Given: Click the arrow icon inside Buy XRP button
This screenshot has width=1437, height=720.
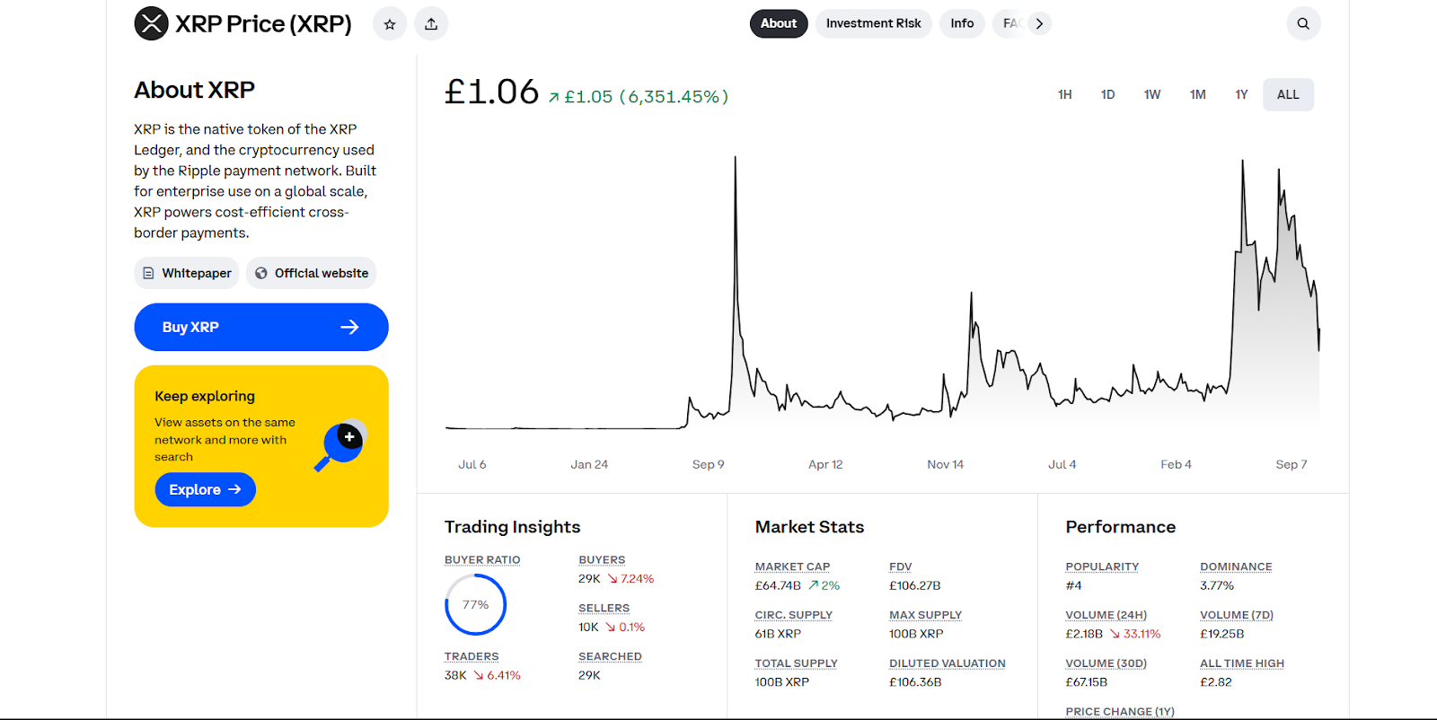Looking at the screenshot, I should (350, 327).
